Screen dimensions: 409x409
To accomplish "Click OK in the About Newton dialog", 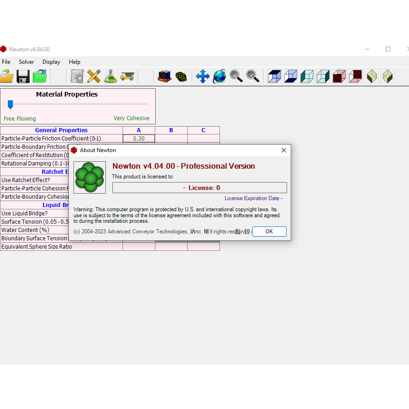I will point(269,232).
